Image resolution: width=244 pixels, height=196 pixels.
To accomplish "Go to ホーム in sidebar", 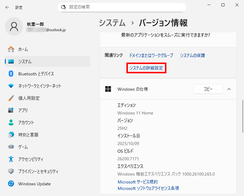I will pos(47,49).
